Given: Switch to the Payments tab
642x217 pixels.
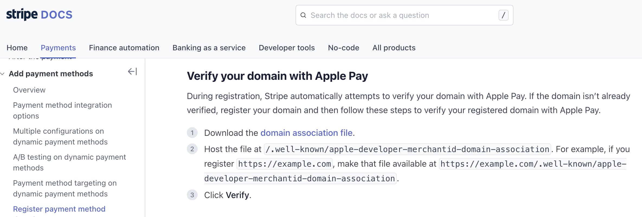Looking at the screenshot, I should point(58,48).
